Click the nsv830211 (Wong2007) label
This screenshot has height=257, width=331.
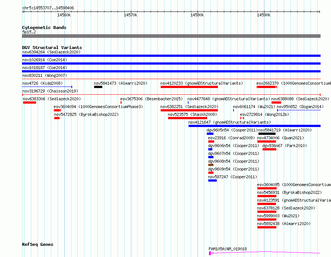click(45, 75)
